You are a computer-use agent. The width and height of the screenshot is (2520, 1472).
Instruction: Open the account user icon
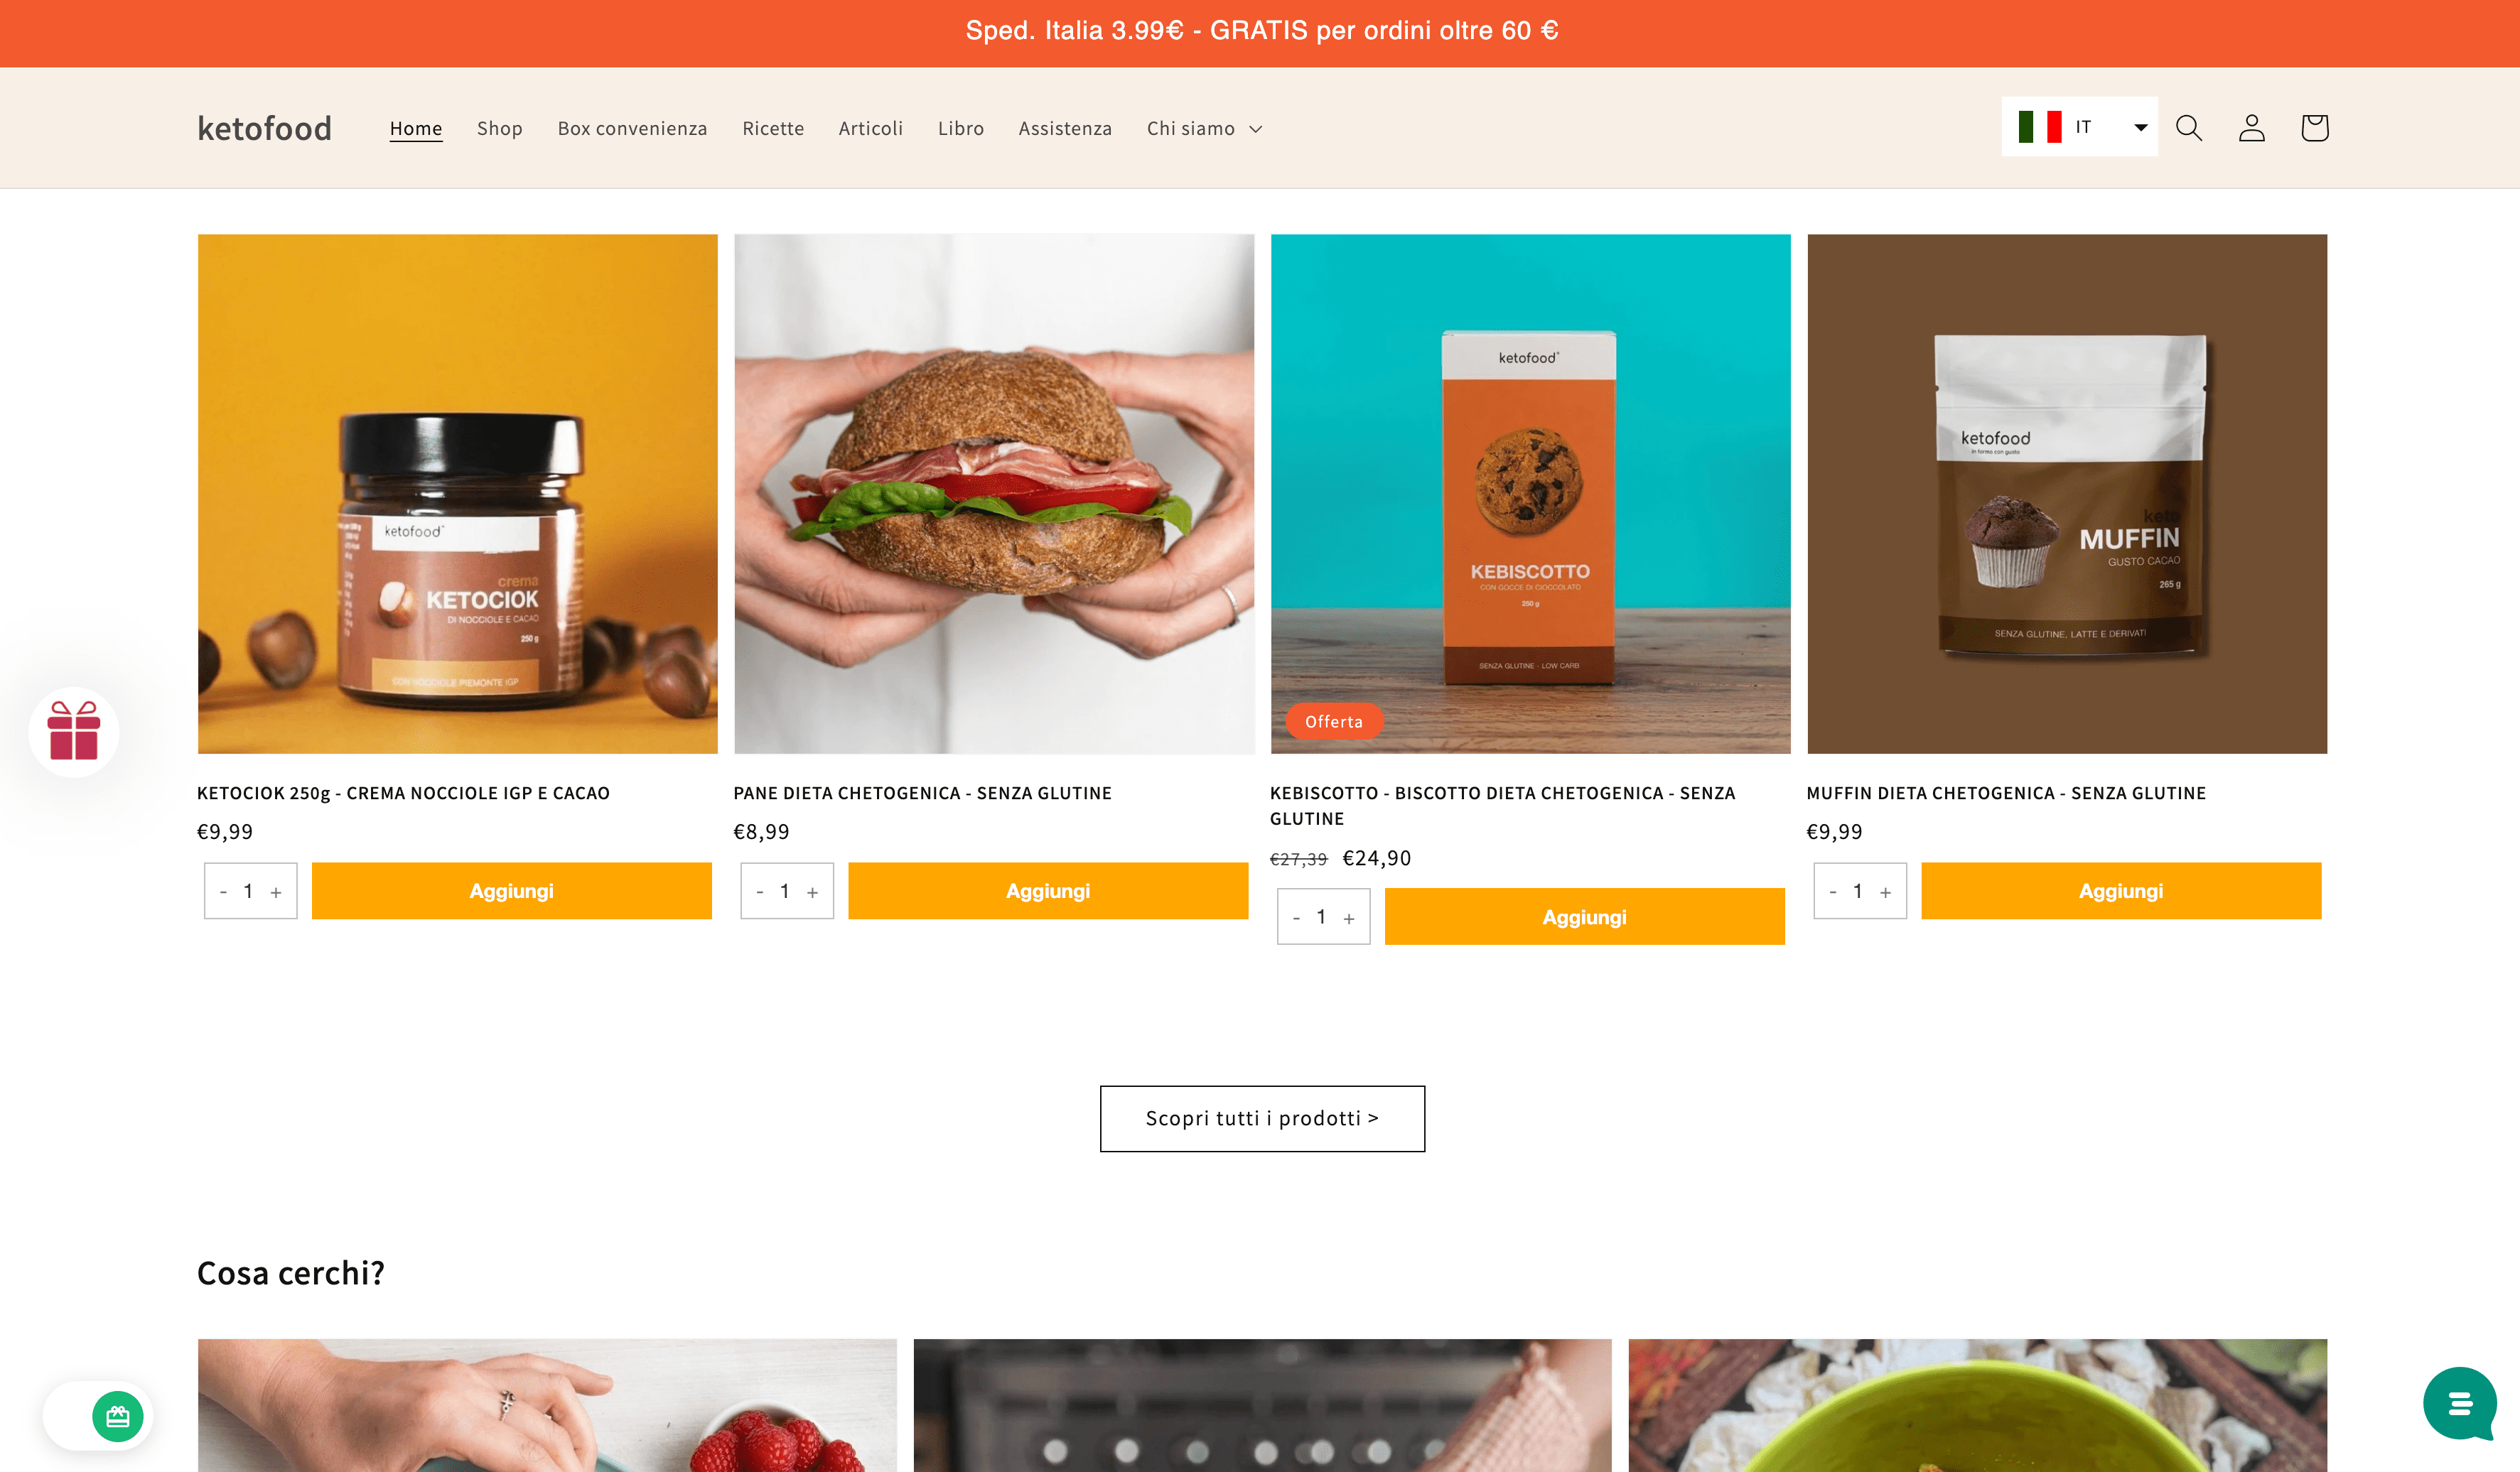point(2251,128)
